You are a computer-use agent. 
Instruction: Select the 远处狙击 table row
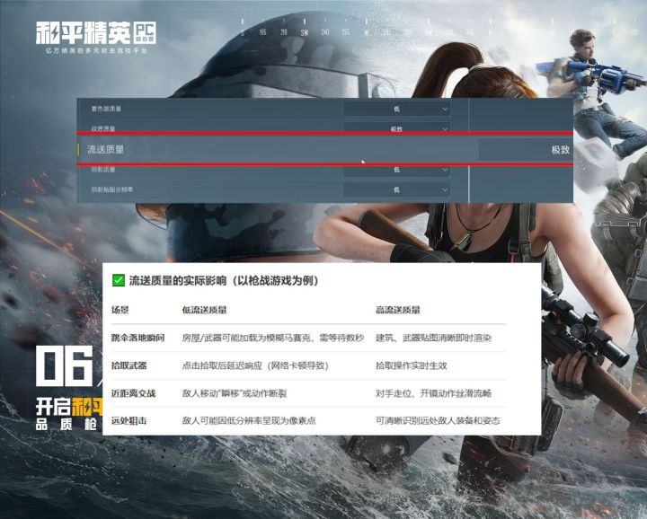(308, 420)
